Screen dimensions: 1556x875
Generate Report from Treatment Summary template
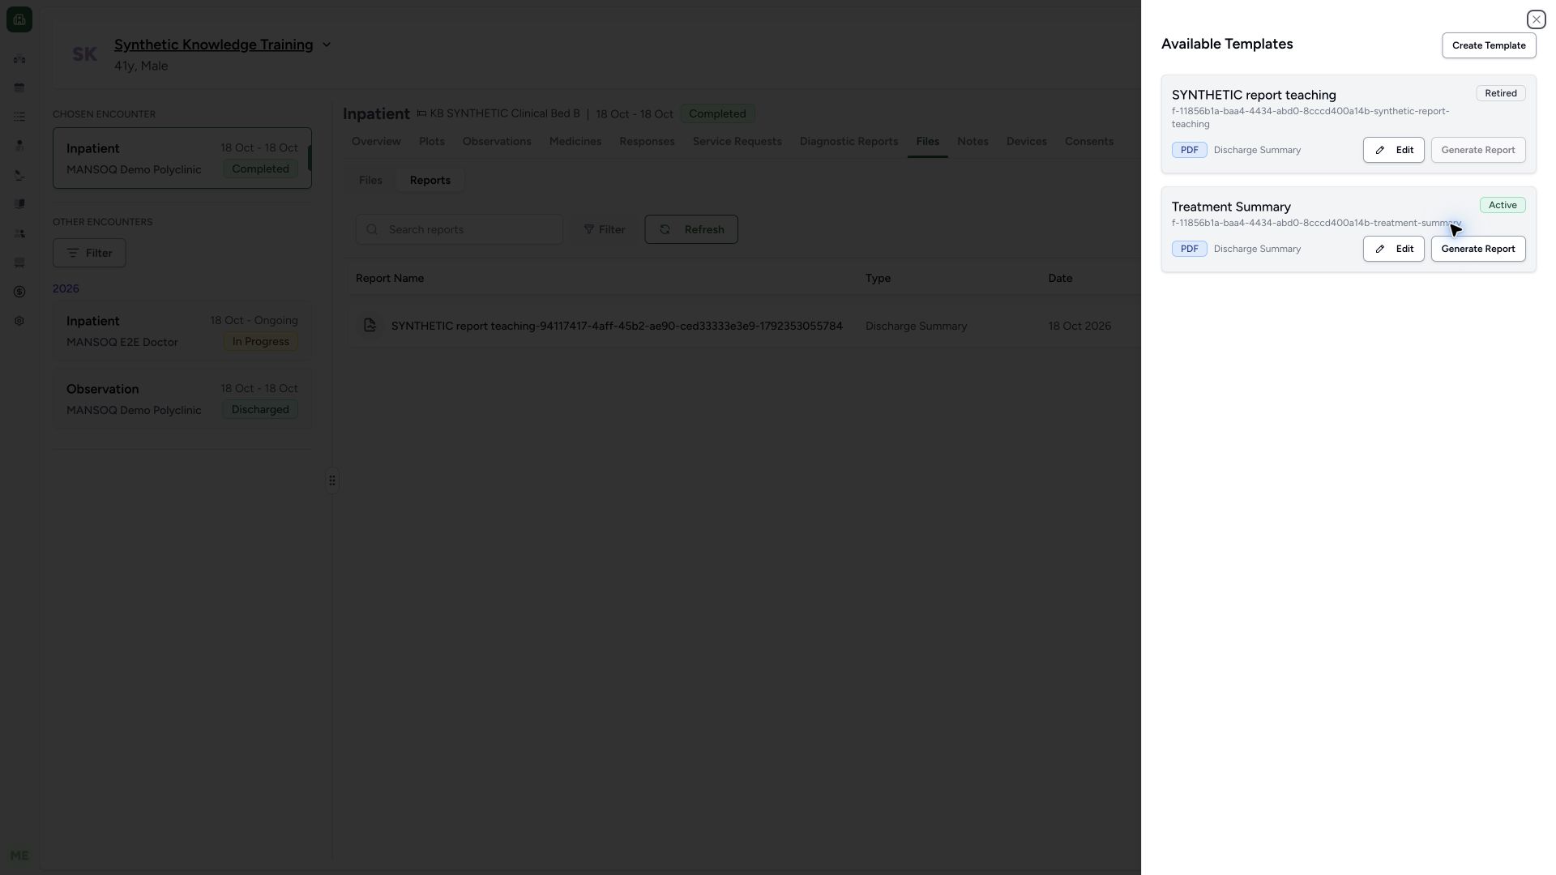pos(1478,249)
